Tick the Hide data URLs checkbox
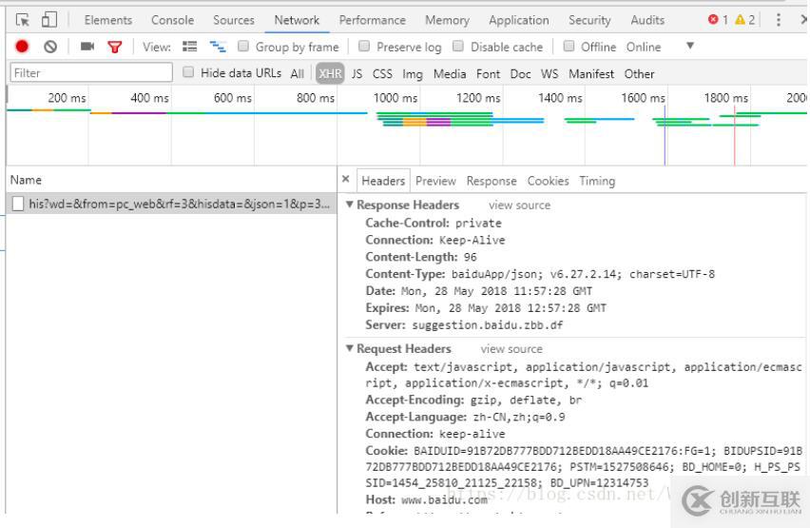 pyautogui.click(x=188, y=73)
